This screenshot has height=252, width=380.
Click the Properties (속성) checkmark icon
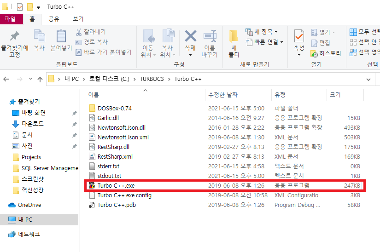299,36
